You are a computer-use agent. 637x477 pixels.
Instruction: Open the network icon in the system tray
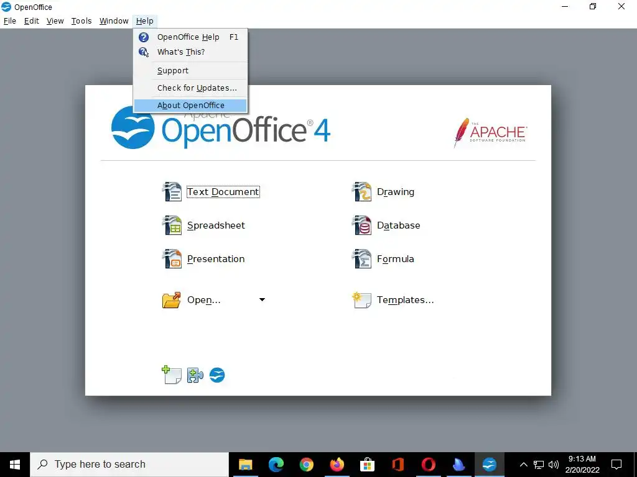pyautogui.click(x=539, y=465)
